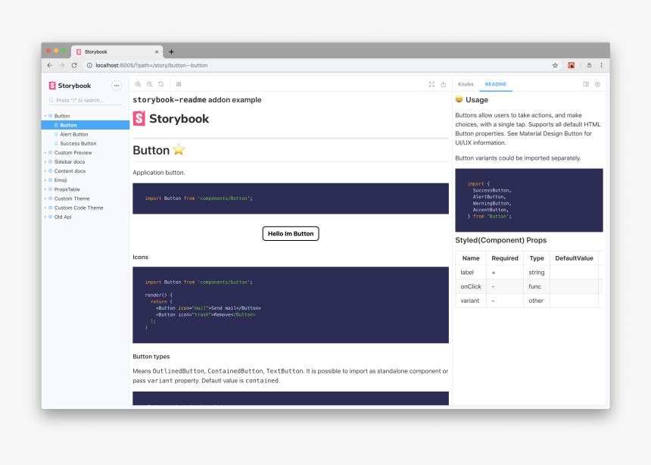Click the Storybook logo in sidebar
The height and width of the screenshot is (465, 651).
pos(70,86)
